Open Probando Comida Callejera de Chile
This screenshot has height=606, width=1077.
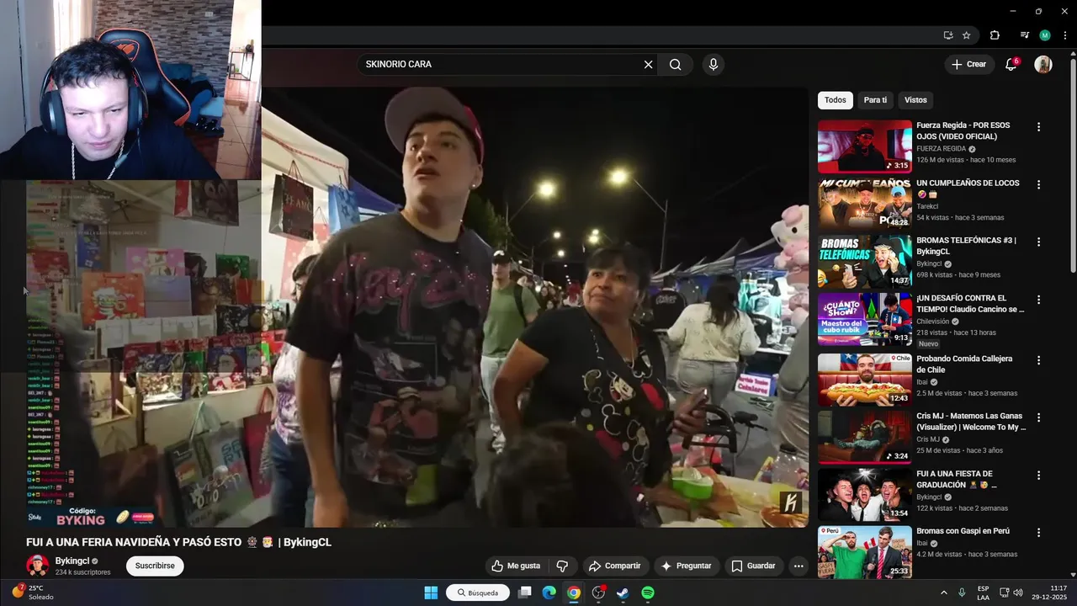tap(964, 364)
